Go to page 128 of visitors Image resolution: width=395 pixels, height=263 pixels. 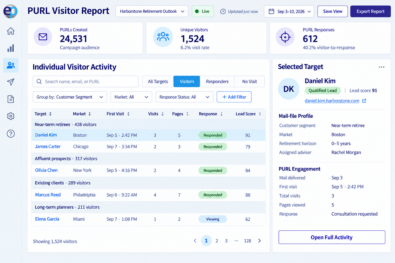(247, 241)
